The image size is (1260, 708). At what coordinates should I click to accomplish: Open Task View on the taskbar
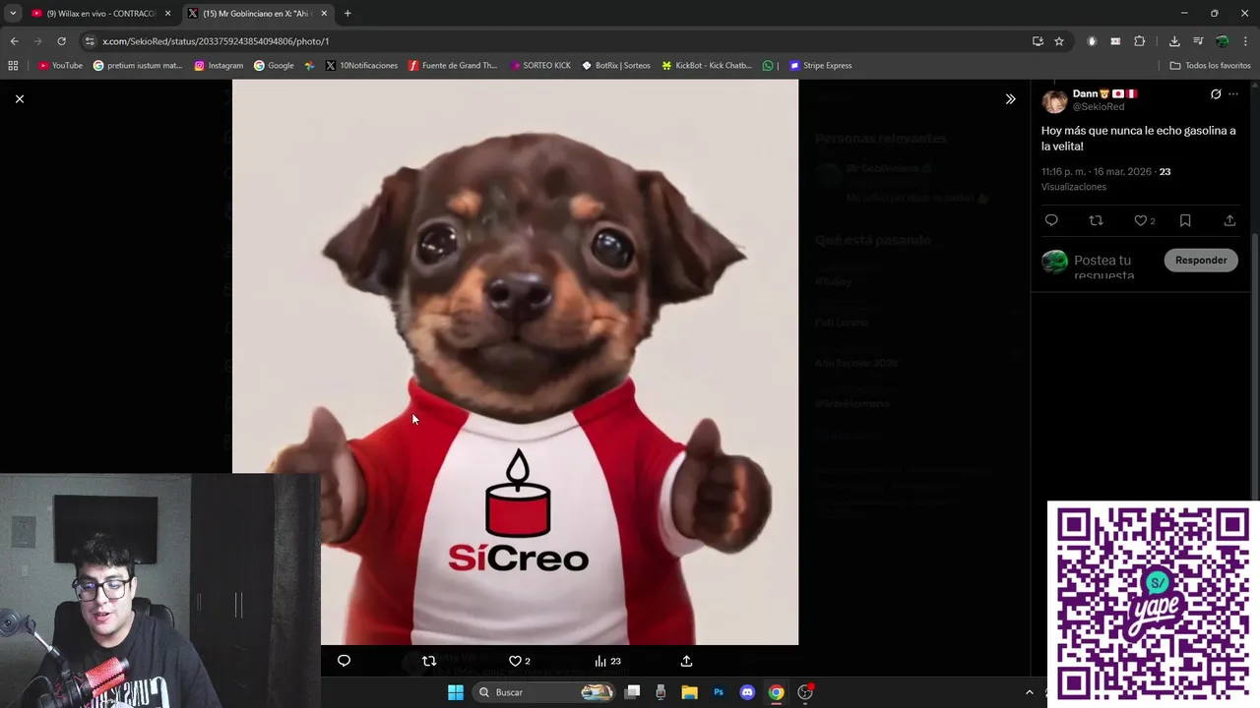click(633, 692)
